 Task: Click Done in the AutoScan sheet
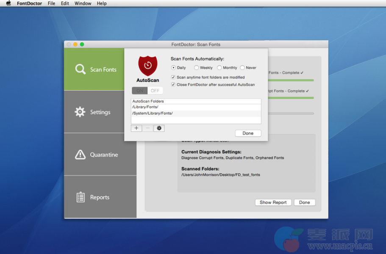(x=248, y=133)
